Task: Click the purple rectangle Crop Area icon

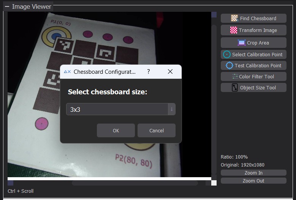Action: pos(241,43)
